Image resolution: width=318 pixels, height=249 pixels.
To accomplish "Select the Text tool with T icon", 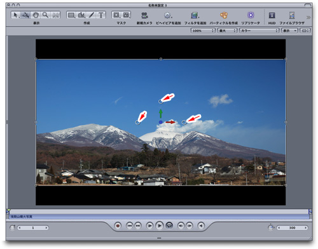I will [101, 15].
